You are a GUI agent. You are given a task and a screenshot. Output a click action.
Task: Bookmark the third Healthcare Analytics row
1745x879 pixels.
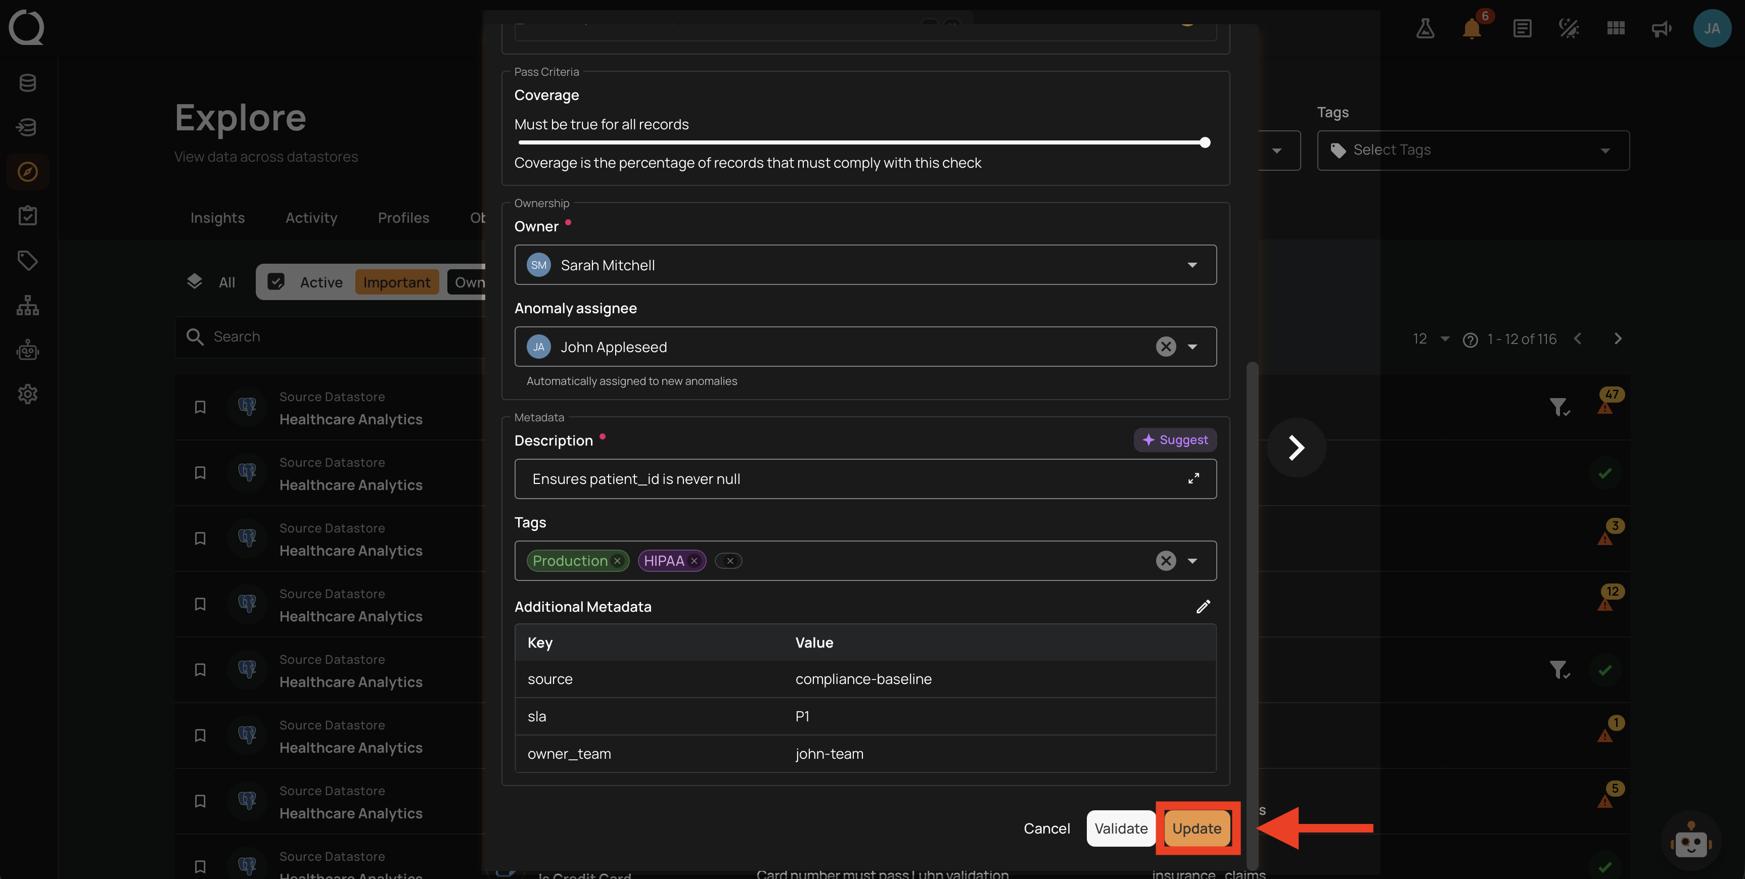(x=200, y=539)
